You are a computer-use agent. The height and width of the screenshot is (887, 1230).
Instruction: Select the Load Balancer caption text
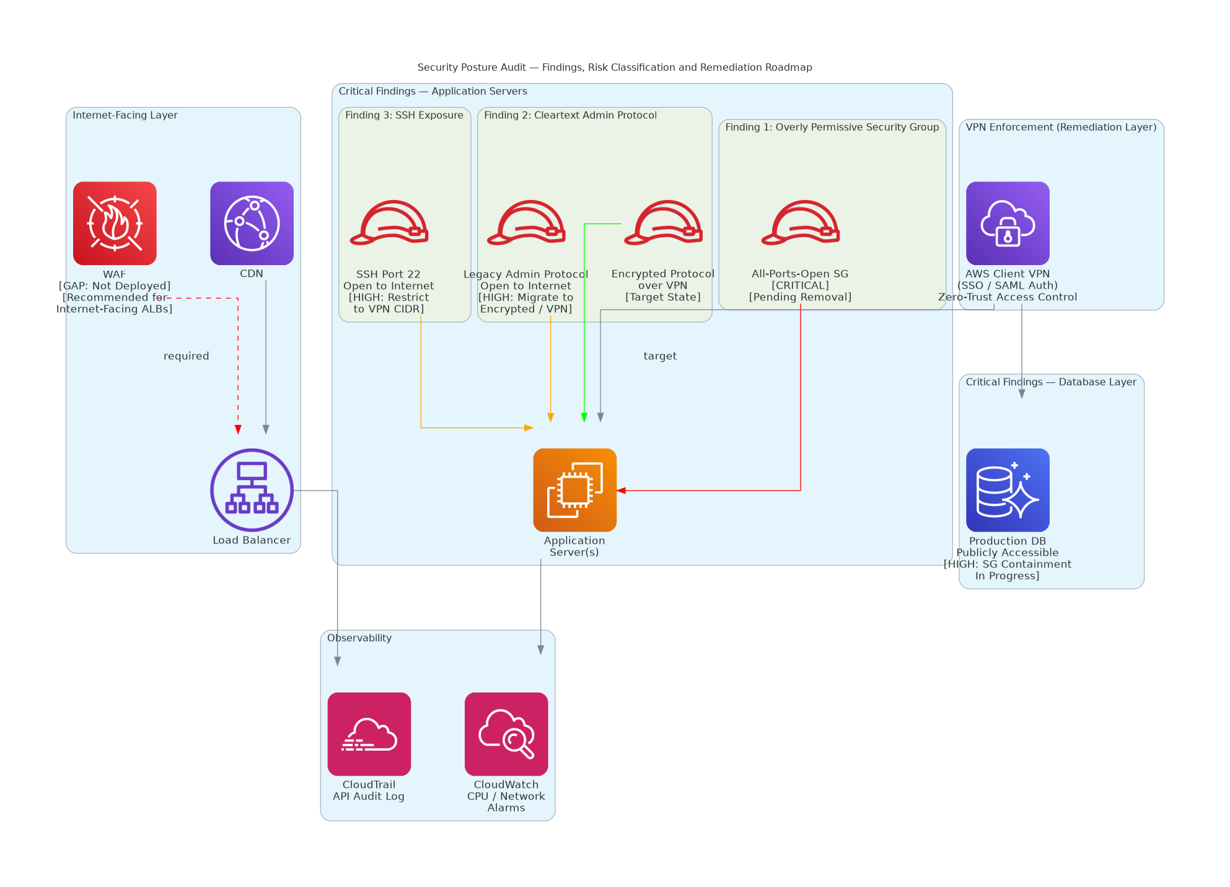[252, 540]
